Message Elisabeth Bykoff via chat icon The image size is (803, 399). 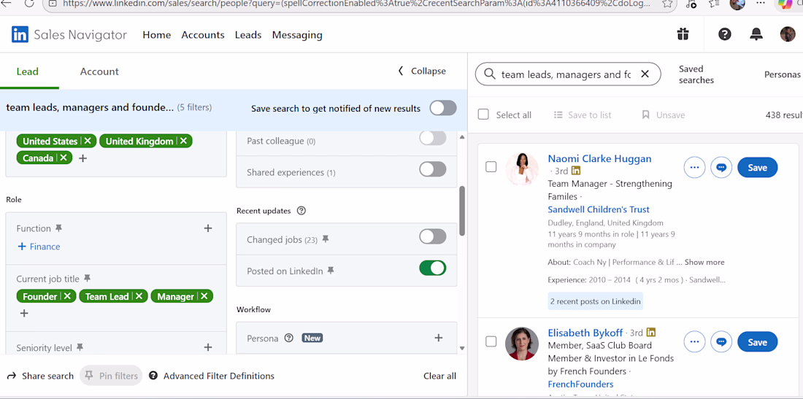pyautogui.click(x=721, y=341)
